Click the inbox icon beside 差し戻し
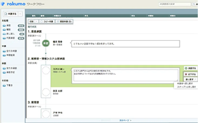 (4, 34)
